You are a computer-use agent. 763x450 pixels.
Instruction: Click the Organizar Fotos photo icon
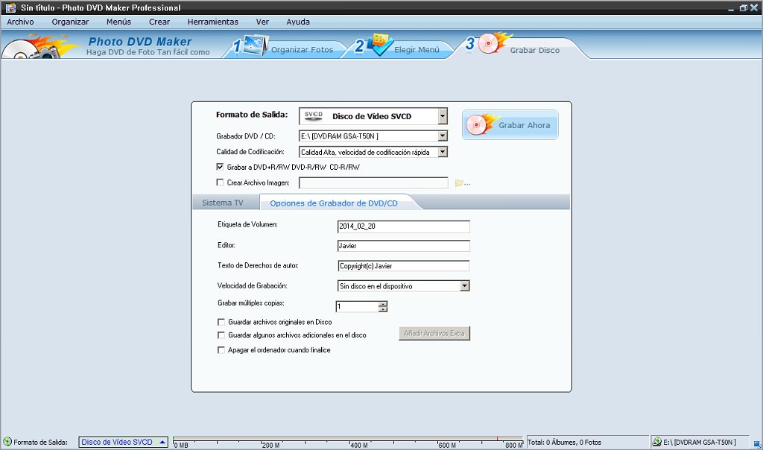[x=256, y=45]
